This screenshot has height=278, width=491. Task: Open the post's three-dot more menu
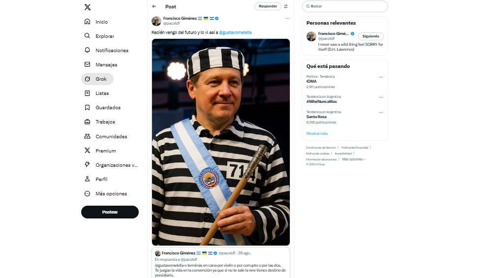point(287,18)
